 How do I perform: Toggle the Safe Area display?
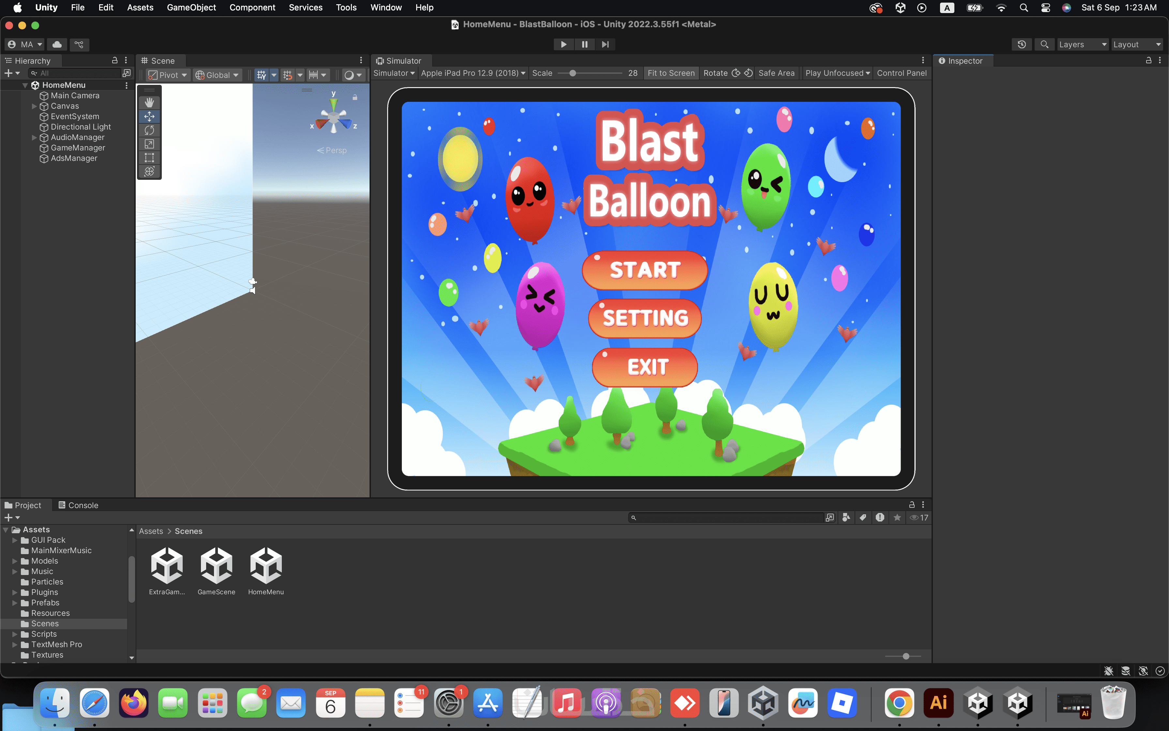776,73
